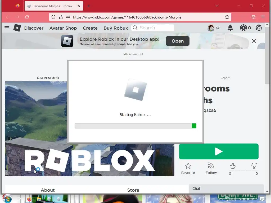Open the Roblox settings gear
This screenshot has height=203, width=271.
pos(259,28)
